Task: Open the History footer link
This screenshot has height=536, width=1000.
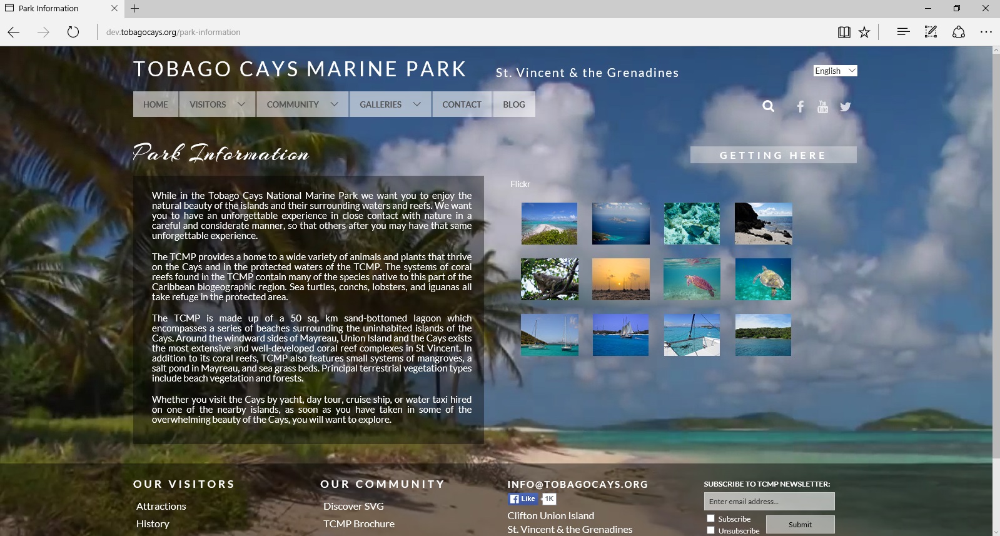Action: point(153,524)
